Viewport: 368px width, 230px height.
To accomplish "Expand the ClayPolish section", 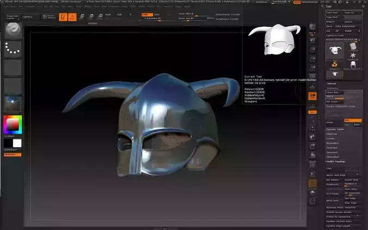I will tap(332, 148).
